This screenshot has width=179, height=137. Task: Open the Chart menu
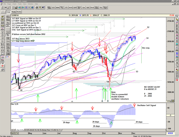(14, 4)
